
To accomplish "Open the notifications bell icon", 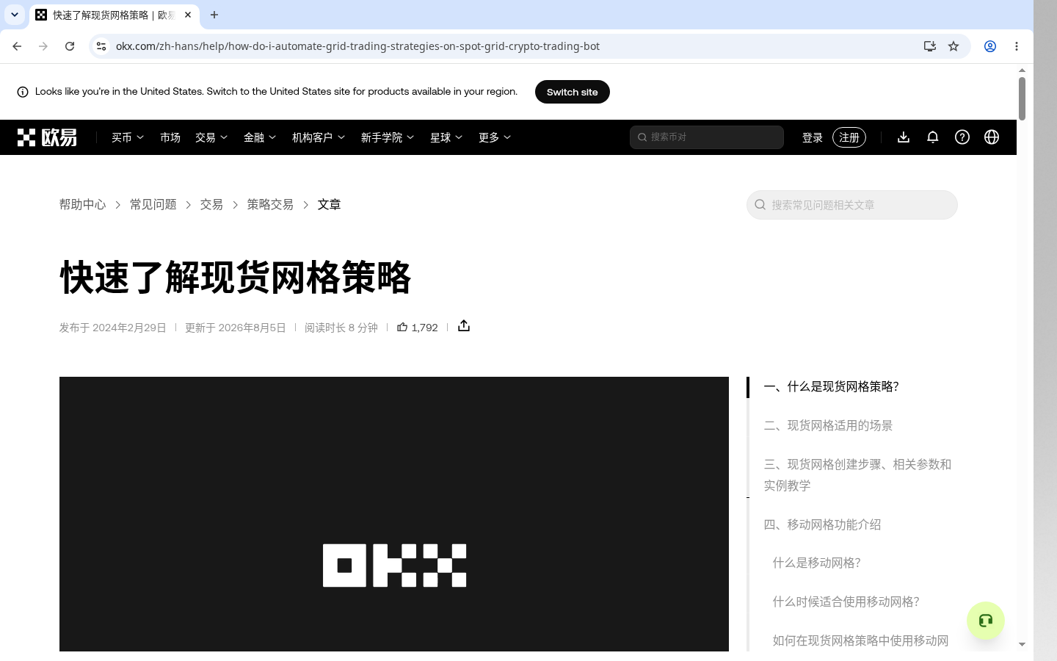I will tap(933, 137).
